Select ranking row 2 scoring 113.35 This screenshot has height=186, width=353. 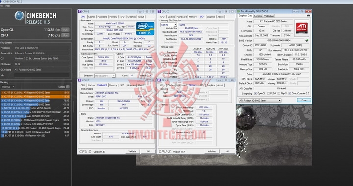[x=35, y=97]
